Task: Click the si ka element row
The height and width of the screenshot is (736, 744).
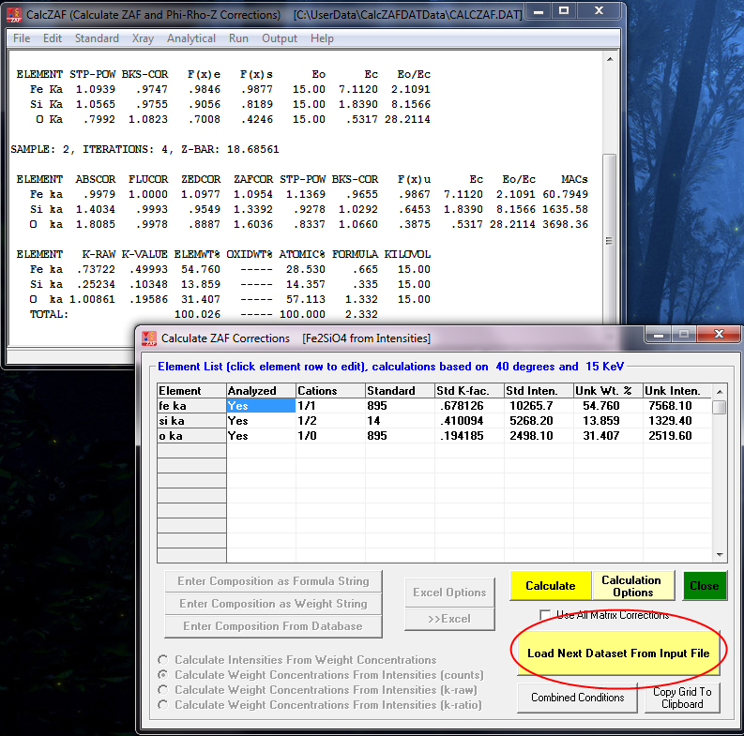Action: click(191, 421)
